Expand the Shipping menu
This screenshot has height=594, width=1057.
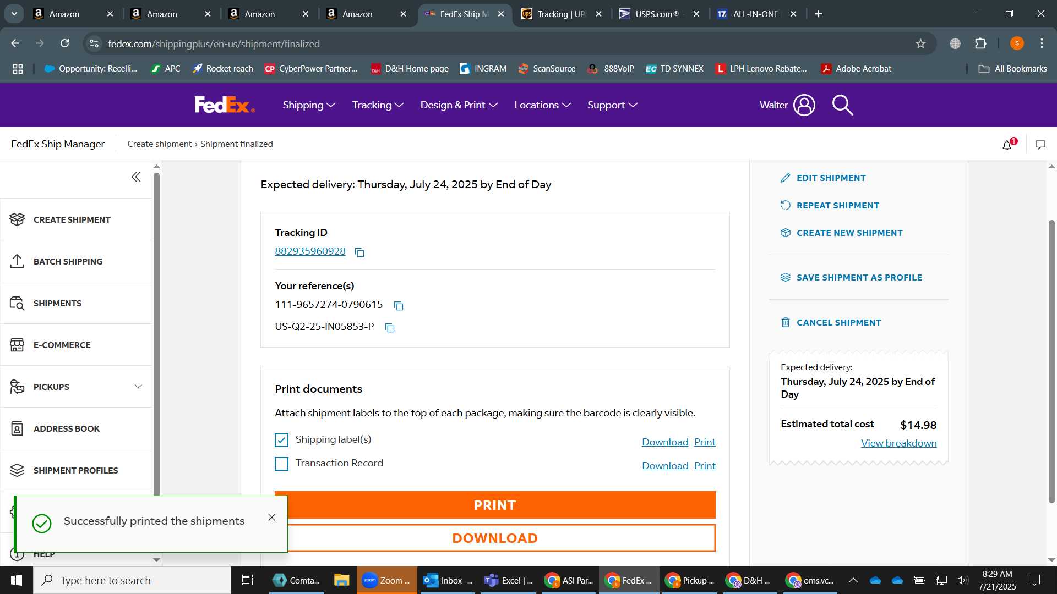point(309,105)
